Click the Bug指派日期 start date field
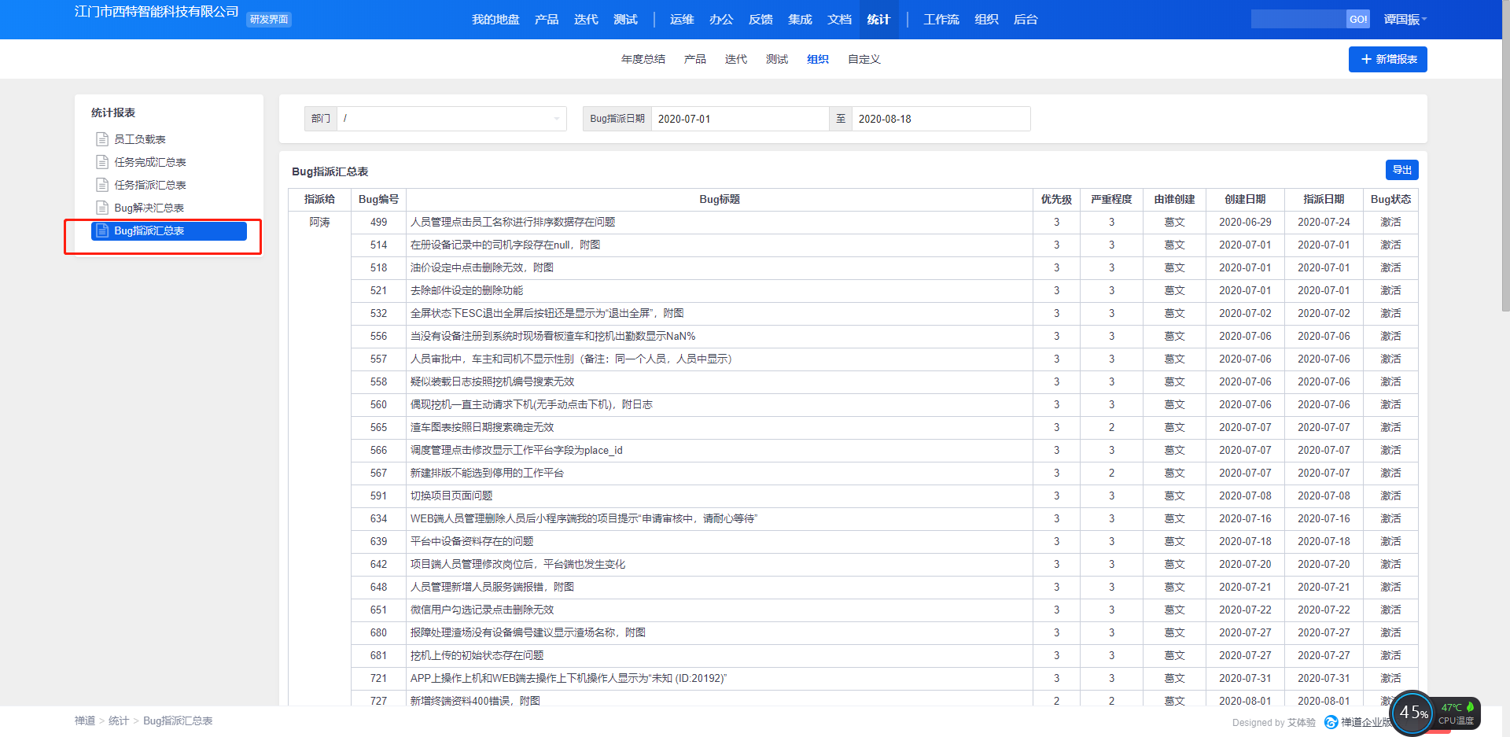This screenshot has height=737, width=1510. pos(739,119)
